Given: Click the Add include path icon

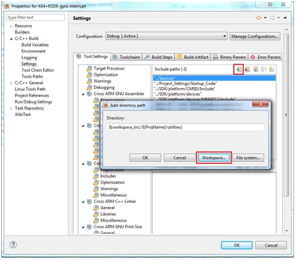Looking at the screenshot, I should 239,69.
